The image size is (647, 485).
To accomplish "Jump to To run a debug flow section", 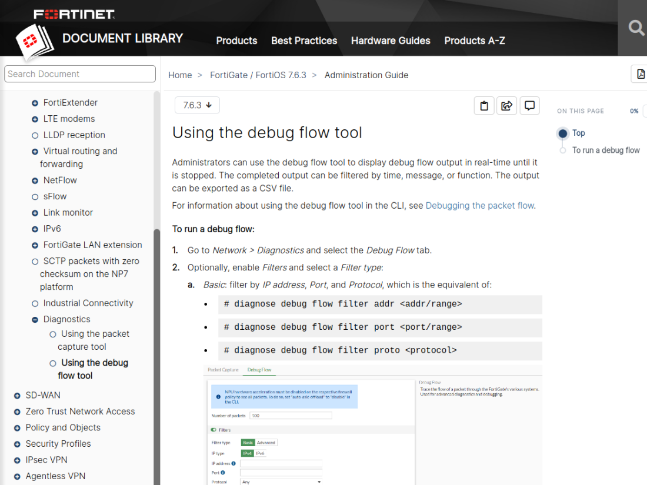I will tap(606, 150).
